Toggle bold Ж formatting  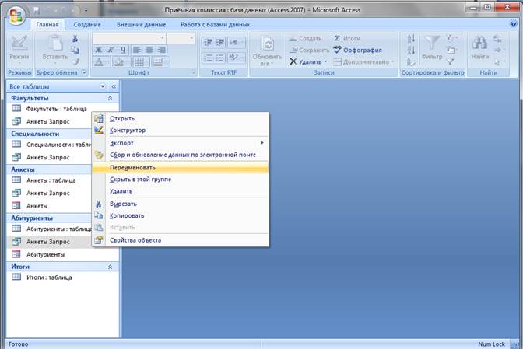pos(99,50)
